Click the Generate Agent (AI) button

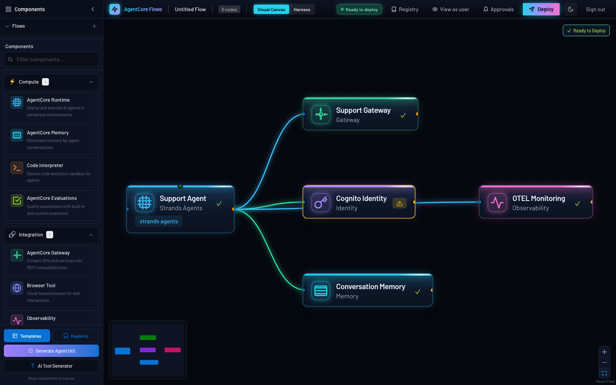(x=51, y=351)
